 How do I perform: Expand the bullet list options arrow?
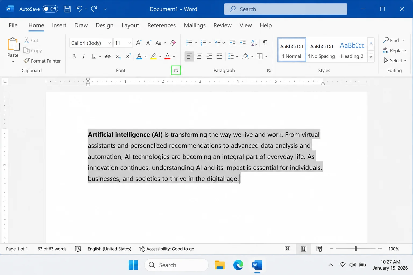pyautogui.click(x=196, y=43)
